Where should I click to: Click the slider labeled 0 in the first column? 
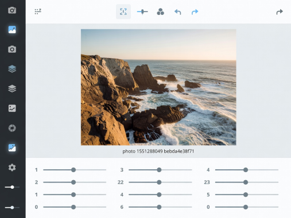(x=75, y=207)
